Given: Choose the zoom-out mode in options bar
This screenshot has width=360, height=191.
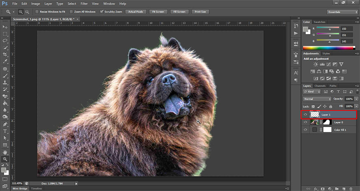Looking at the screenshot, I should (27, 11).
